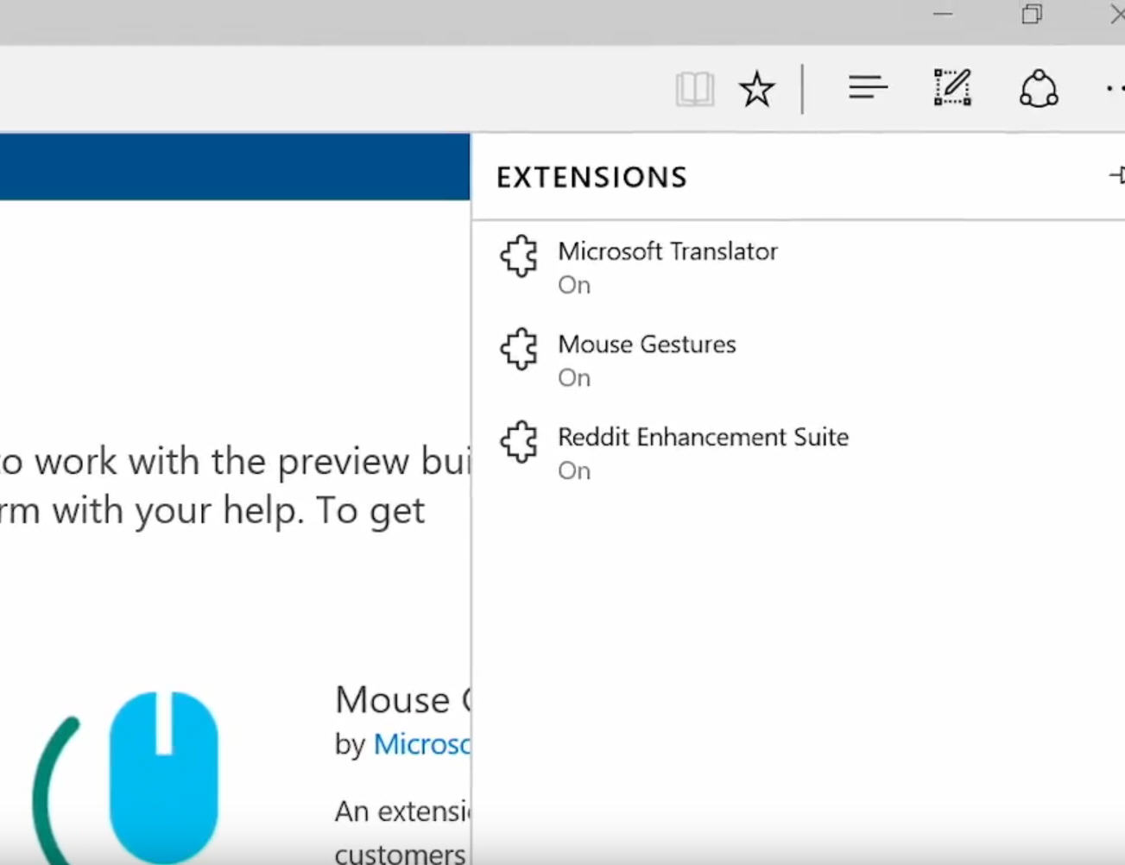Restore down the browser window

pyautogui.click(x=1032, y=14)
